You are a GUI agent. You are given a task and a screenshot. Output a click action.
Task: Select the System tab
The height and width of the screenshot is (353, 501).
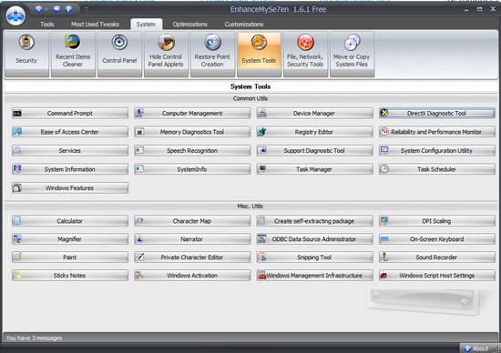coord(146,25)
